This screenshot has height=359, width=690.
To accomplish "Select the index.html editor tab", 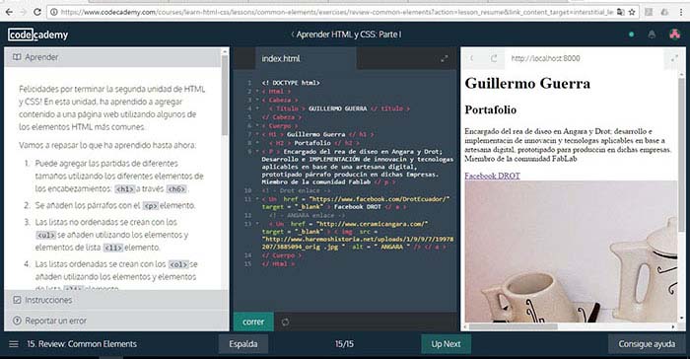I will (306, 58).
